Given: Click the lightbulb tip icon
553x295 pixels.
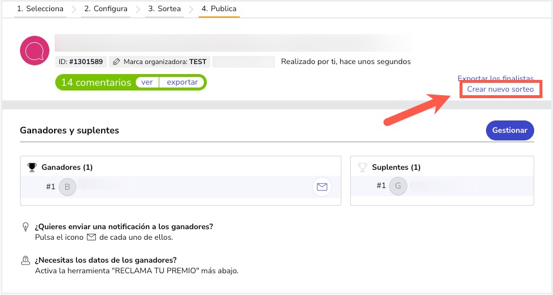Looking at the screenshot, I should (x=25, y=227).
